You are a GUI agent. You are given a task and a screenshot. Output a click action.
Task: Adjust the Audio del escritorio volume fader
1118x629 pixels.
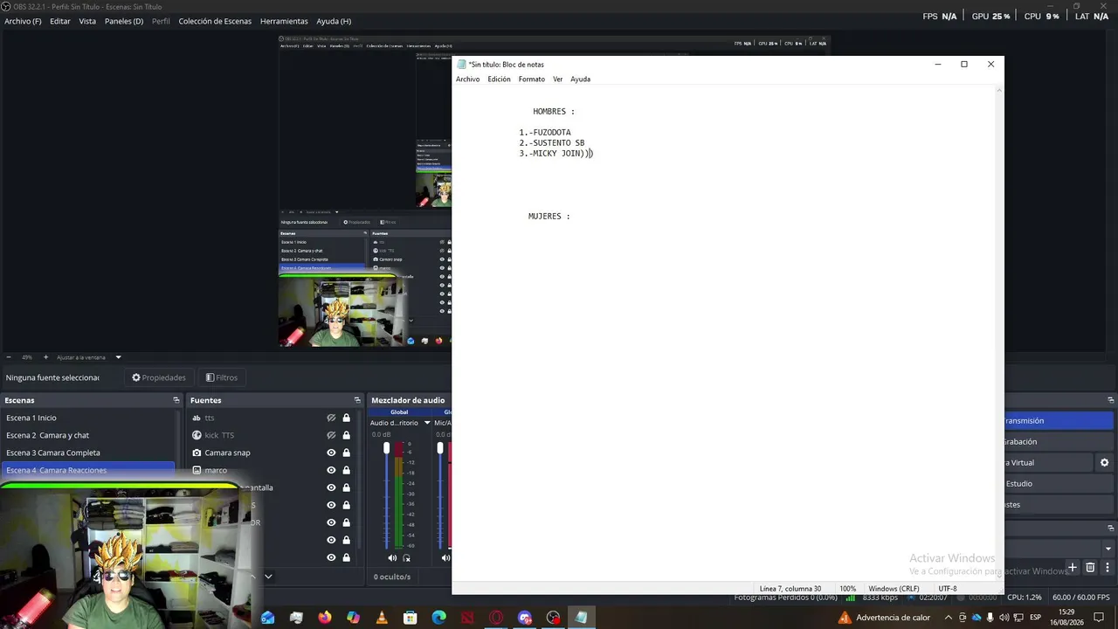(x=387, y=448)
